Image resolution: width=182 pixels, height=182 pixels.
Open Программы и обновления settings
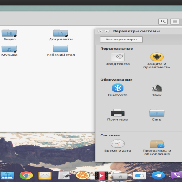(x=157, y=144)
